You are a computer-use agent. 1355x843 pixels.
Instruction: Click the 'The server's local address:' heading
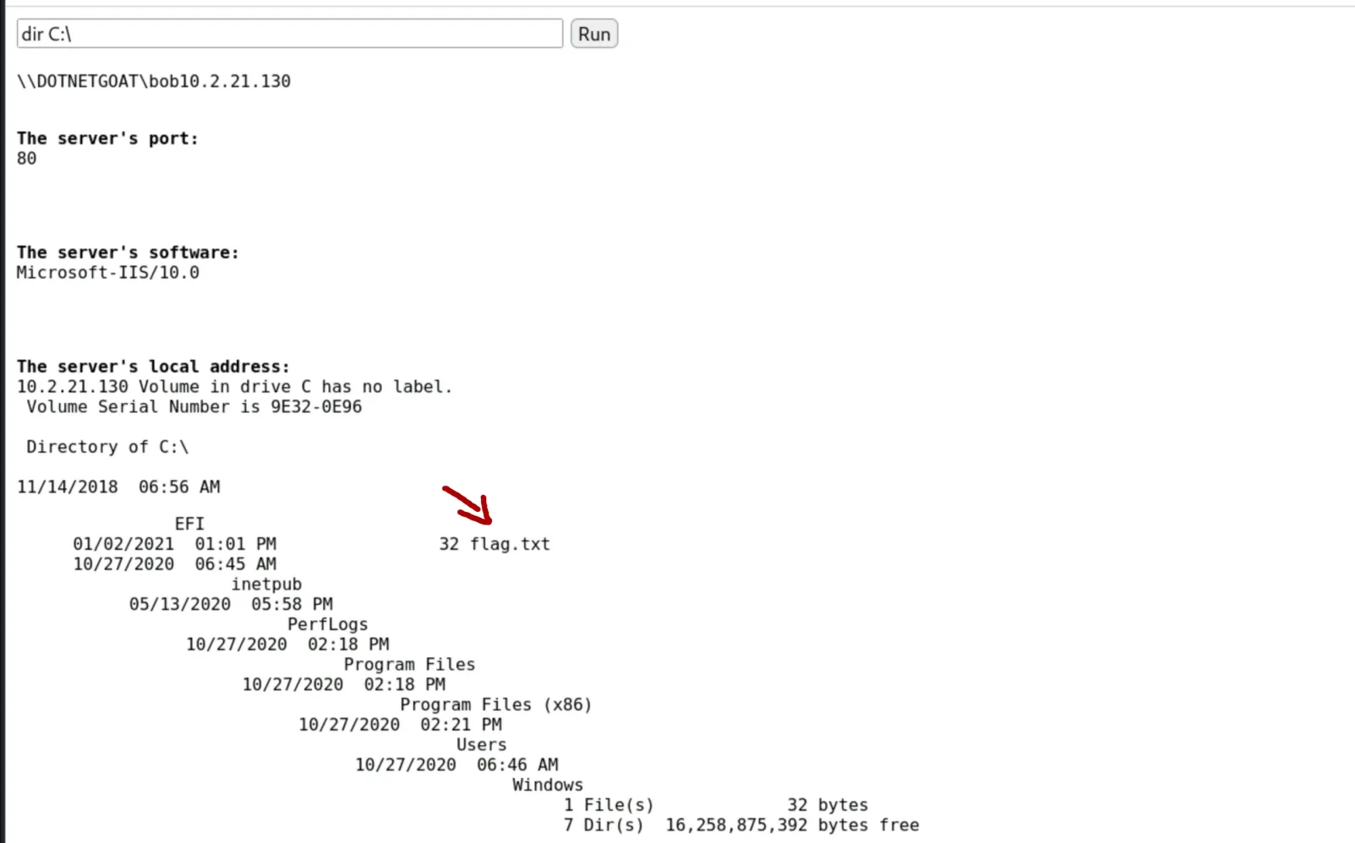coord(153,367)
